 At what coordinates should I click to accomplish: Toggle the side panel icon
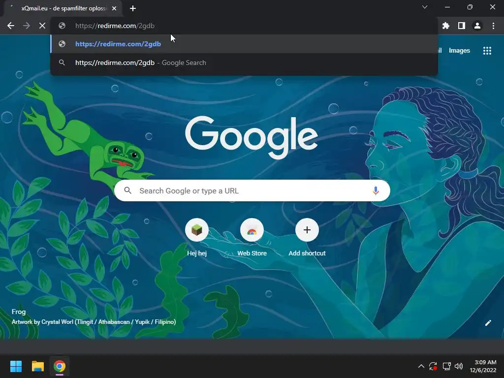pyautogui.click(x=462, y=26)
